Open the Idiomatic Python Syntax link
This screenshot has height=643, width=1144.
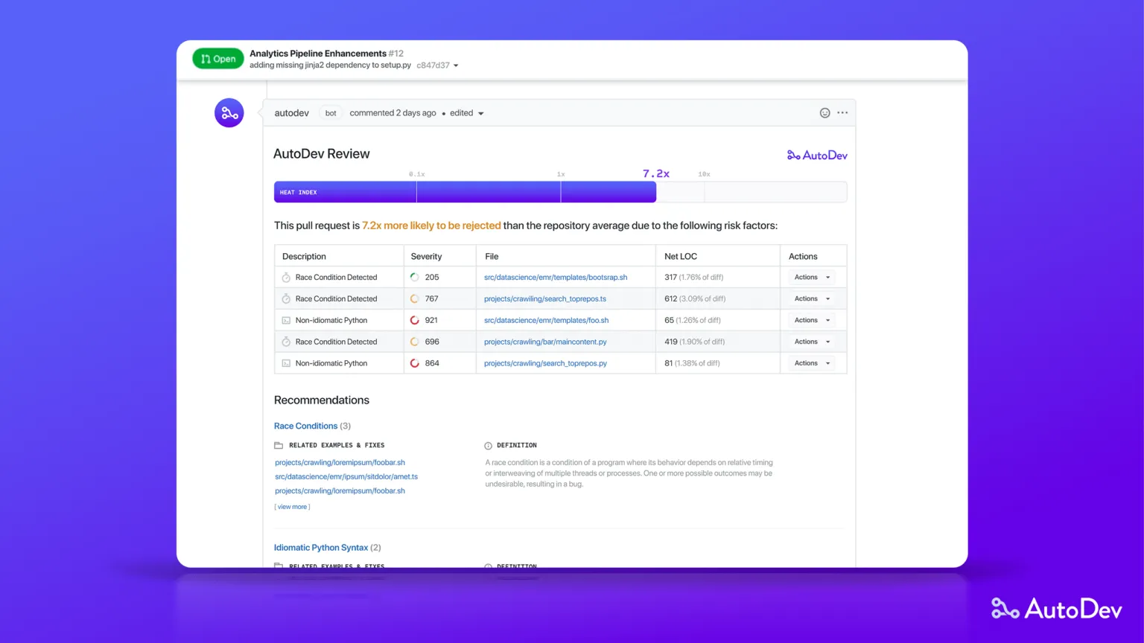tap(321, 547)
